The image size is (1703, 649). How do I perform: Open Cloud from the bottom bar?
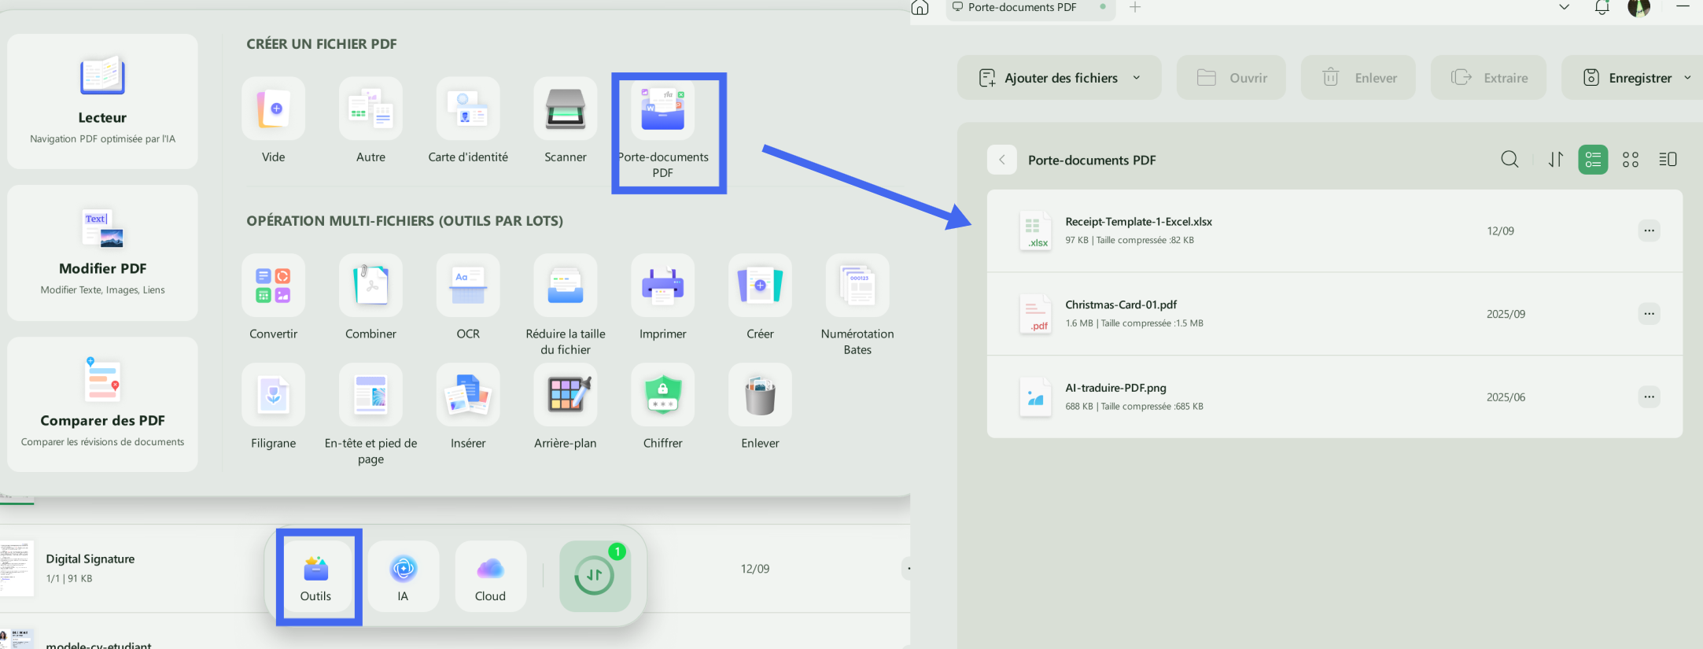pos(490,576)
